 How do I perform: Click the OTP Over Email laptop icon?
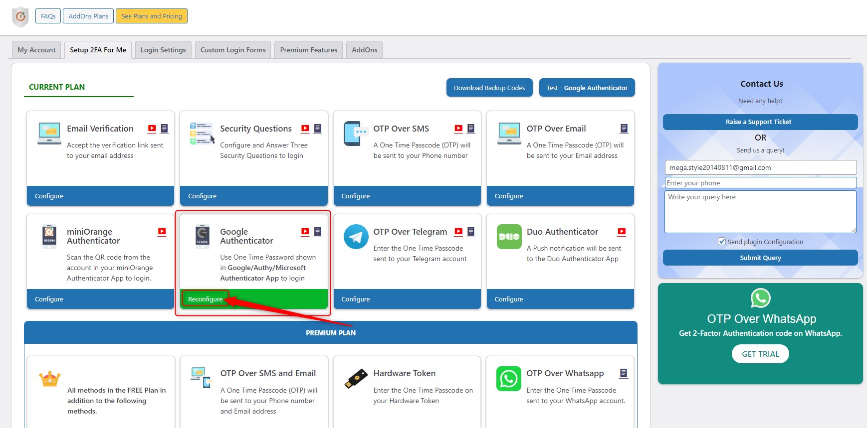click(509, 134)
